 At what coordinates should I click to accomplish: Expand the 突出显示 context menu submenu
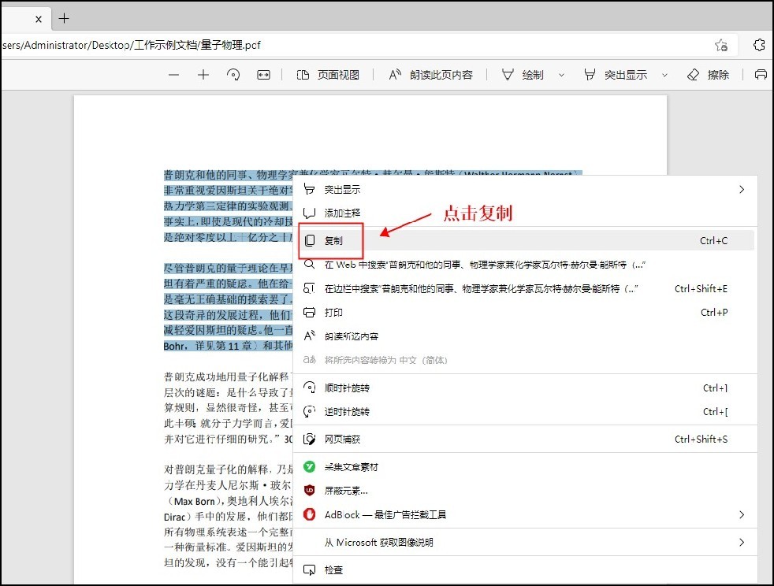point(741,189)
